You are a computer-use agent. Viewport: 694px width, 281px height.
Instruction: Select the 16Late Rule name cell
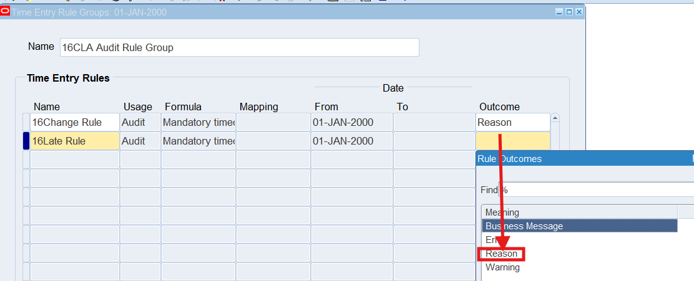click(x=74, y=141)
